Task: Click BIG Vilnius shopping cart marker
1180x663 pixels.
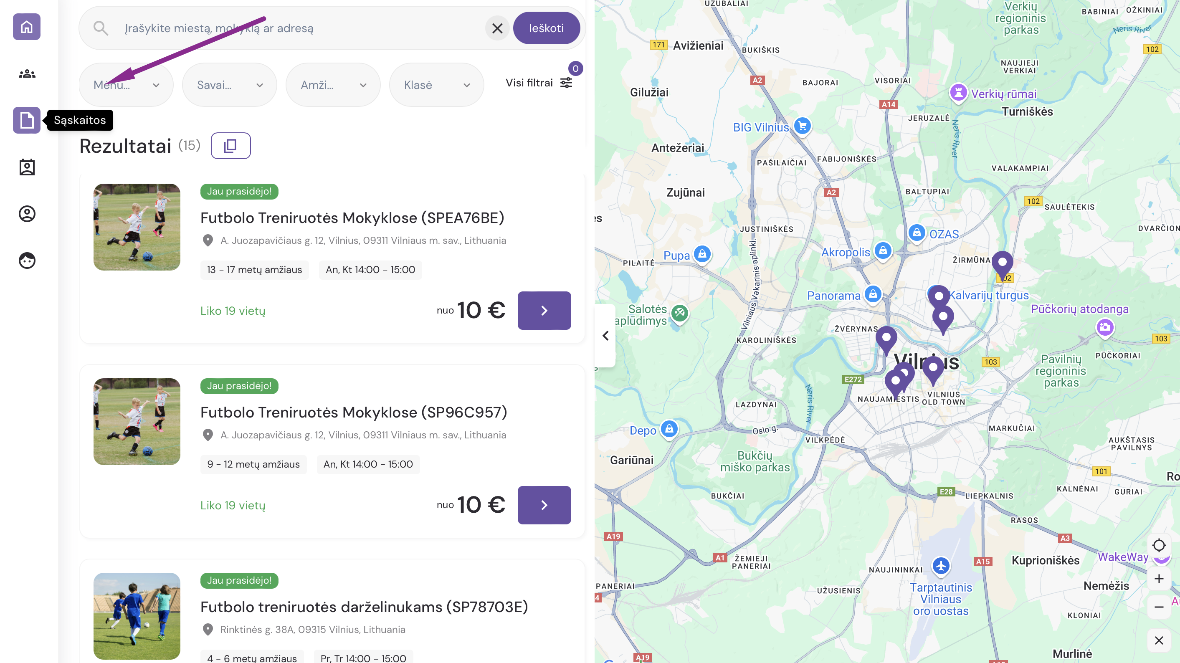Action: click(x=803, y=126)
